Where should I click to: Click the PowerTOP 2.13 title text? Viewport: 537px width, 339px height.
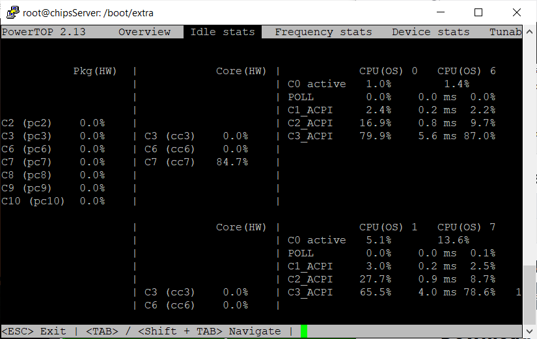(44, 32)
